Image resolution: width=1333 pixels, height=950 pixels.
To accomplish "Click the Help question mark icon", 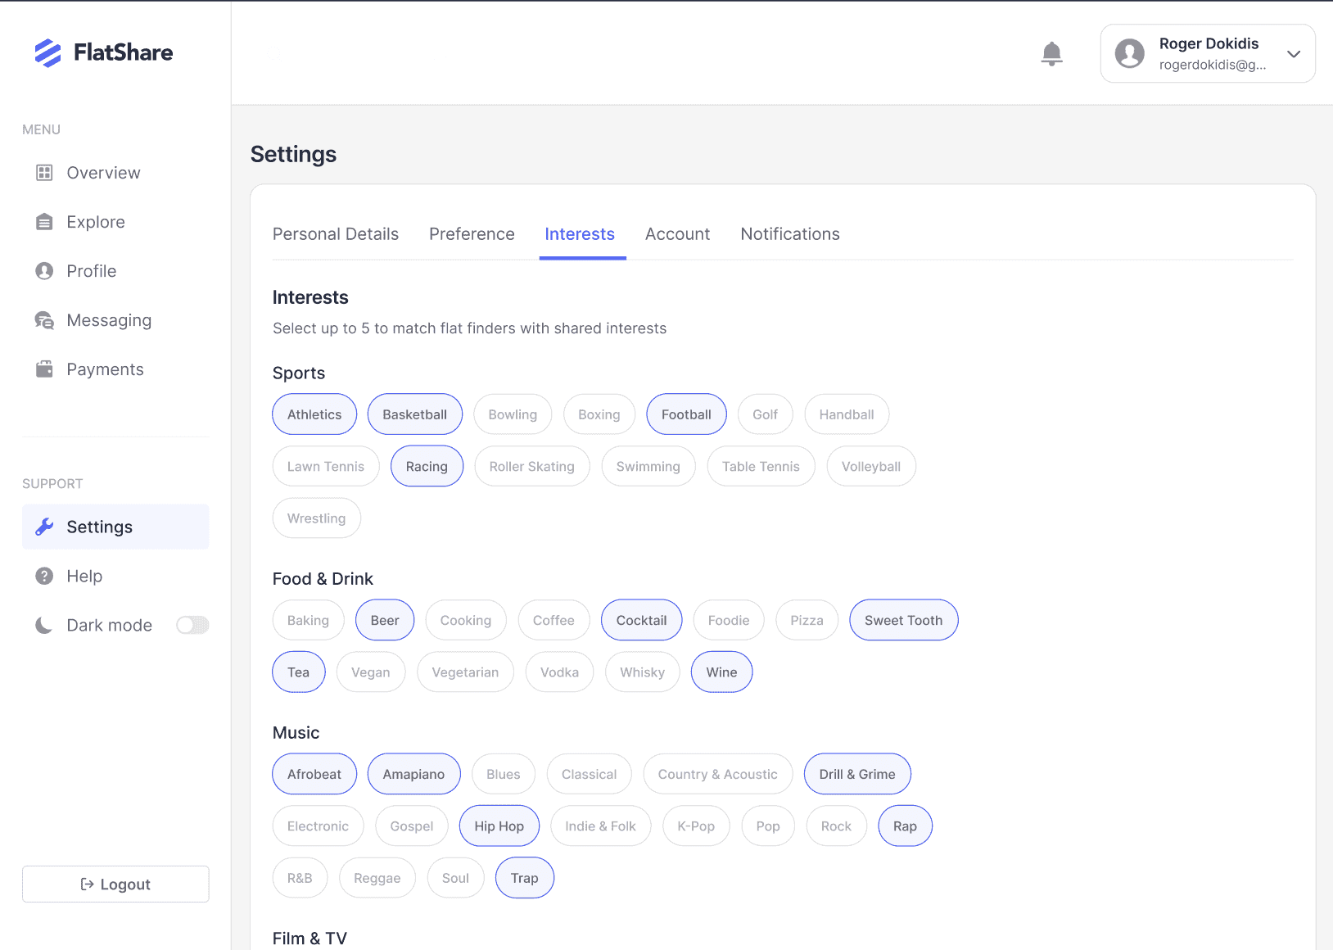I will [x=44, y=576].
